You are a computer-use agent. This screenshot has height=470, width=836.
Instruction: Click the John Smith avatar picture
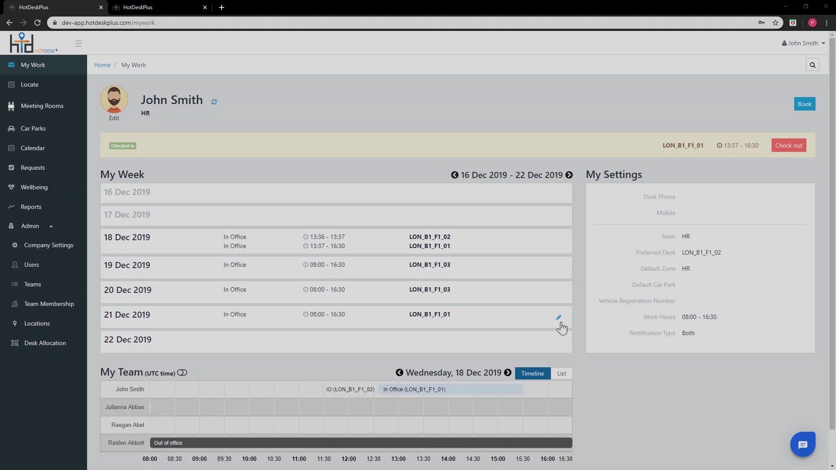[114, 99]
